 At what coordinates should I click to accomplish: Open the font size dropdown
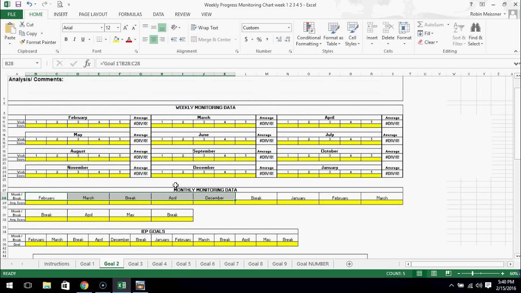tap(118, 28)
